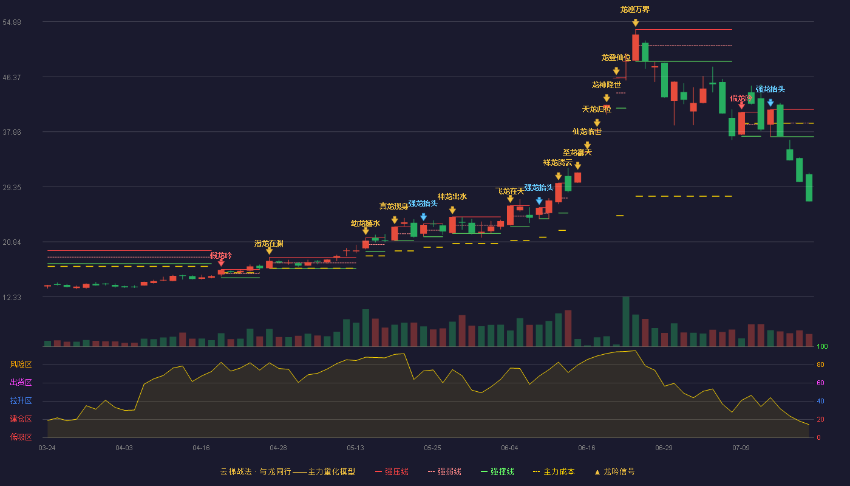850x486 pixels.
Task: Click the tallest green volume bar
Action: click(x=626, y=321)
